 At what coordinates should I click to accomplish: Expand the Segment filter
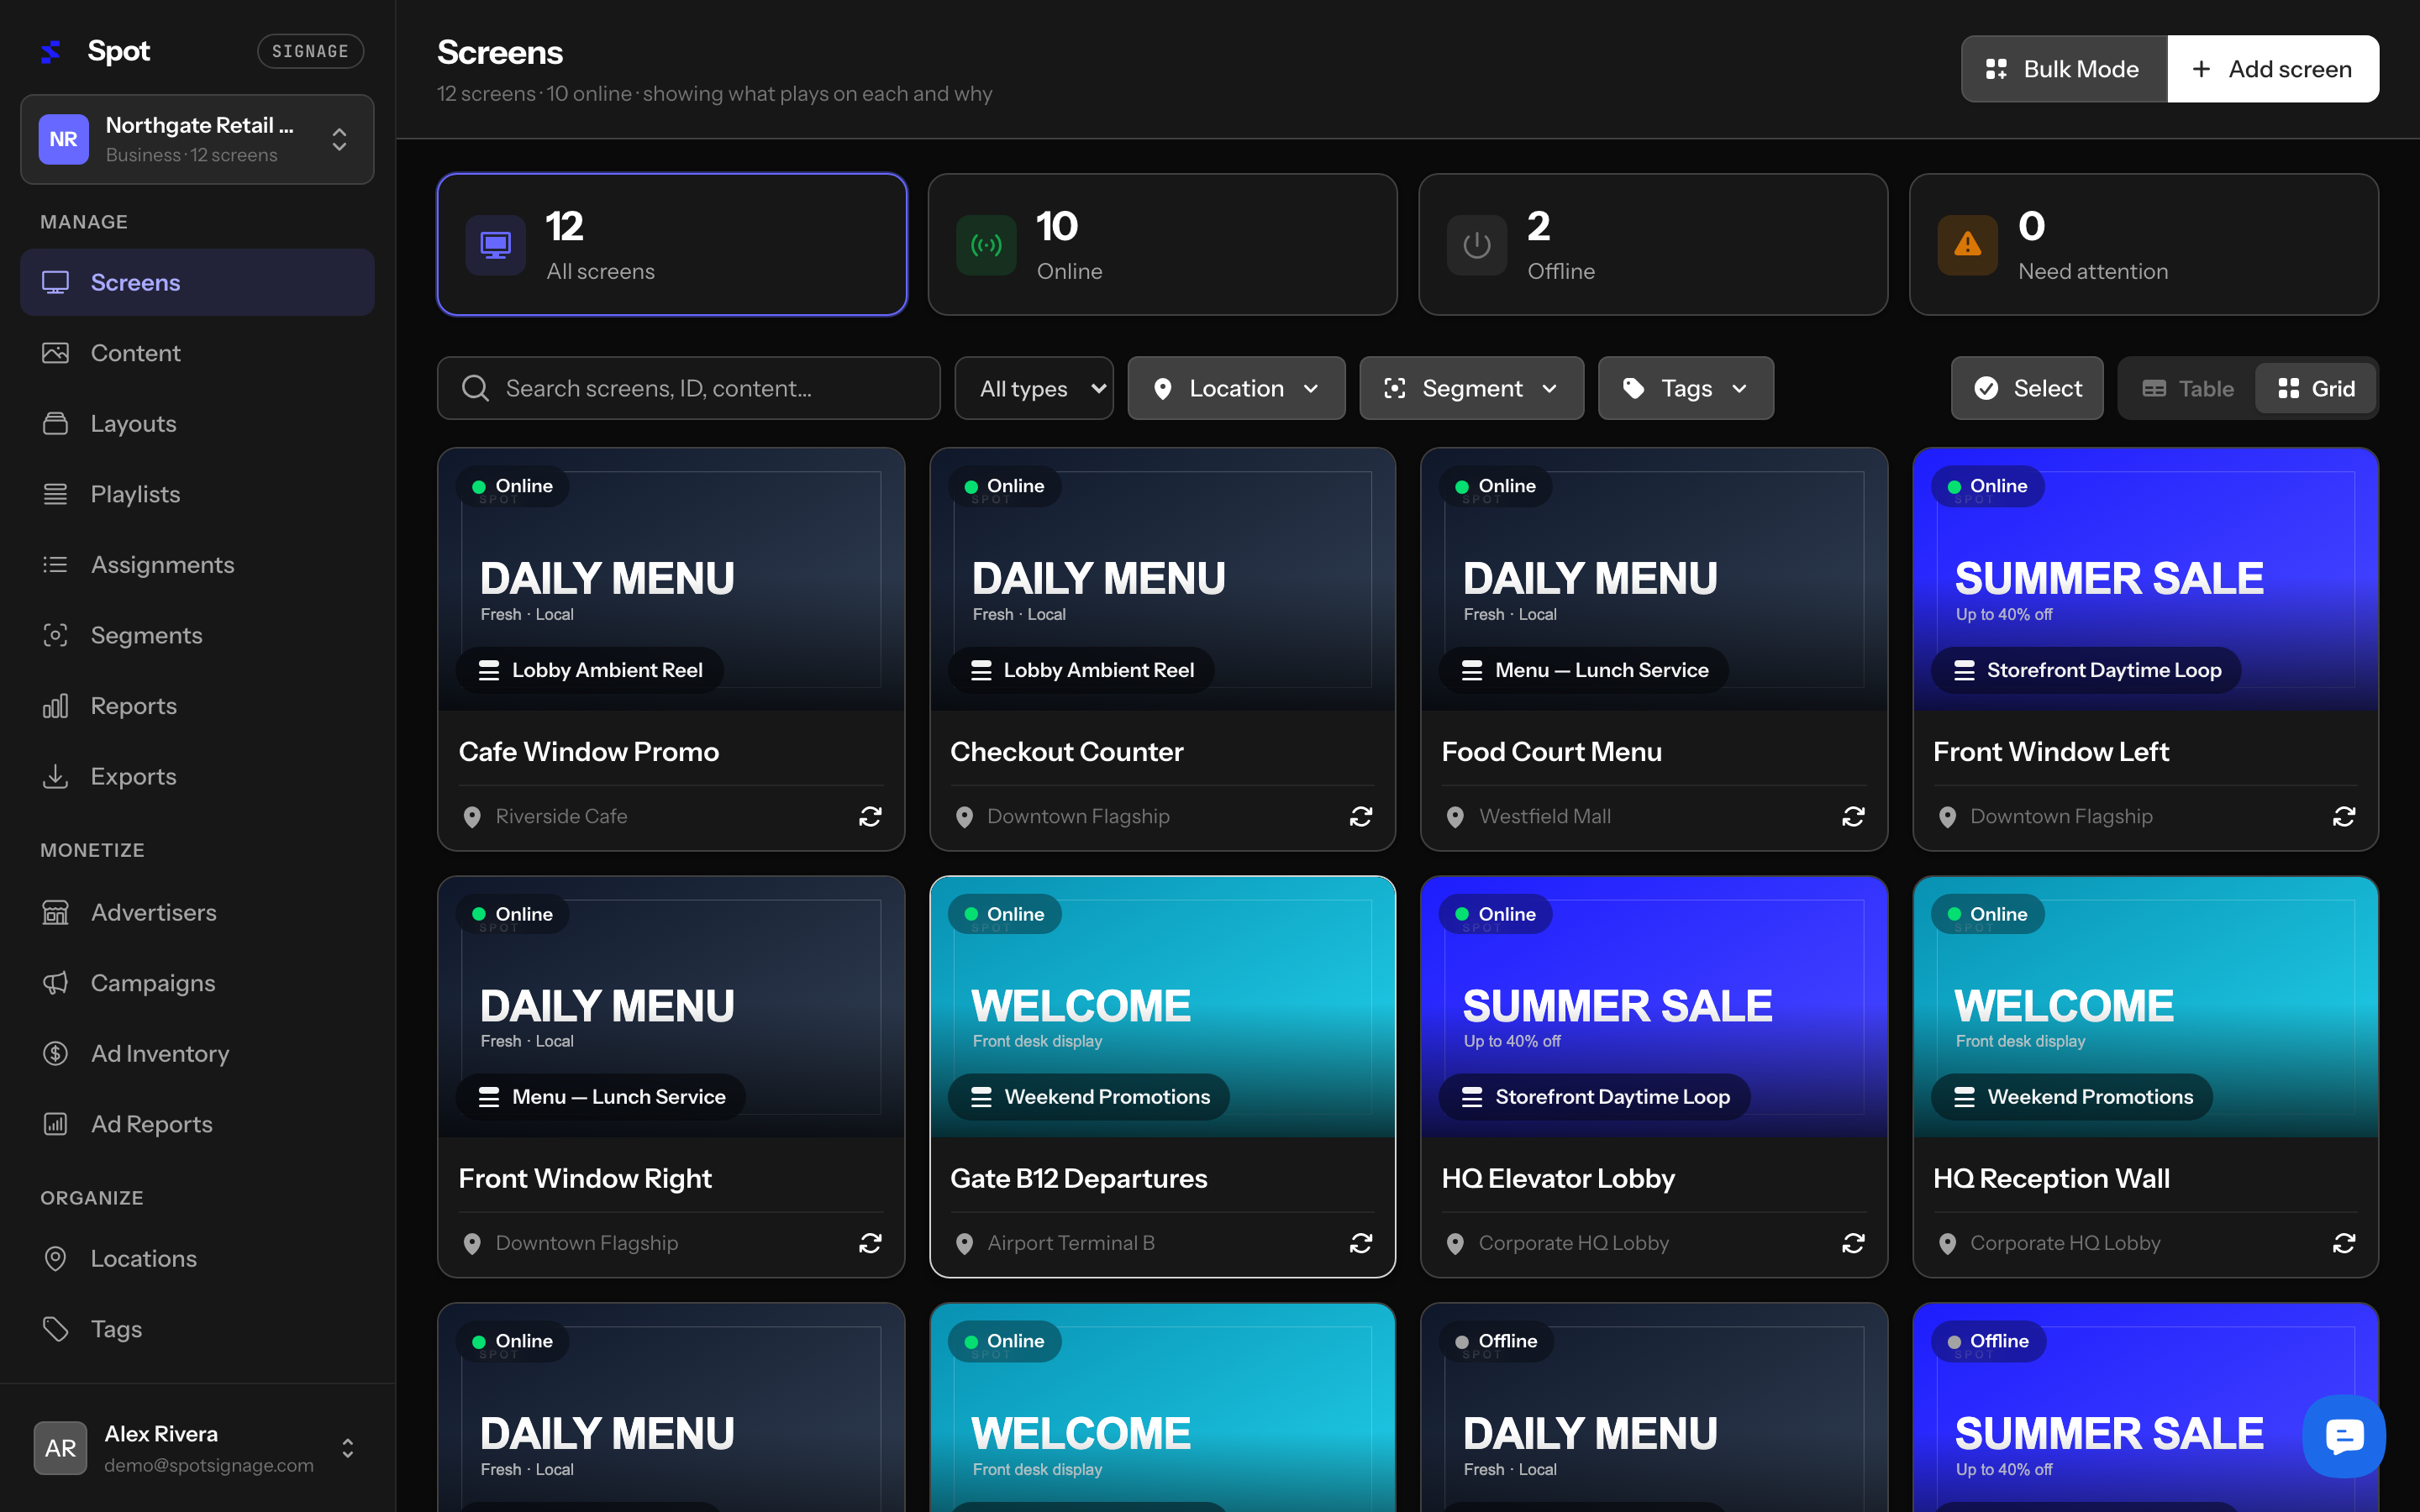click(1471, 388)
